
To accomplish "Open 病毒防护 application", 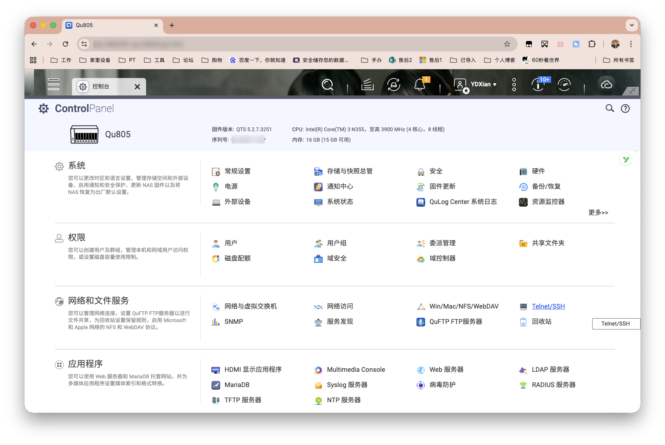I will pos(442,385).
